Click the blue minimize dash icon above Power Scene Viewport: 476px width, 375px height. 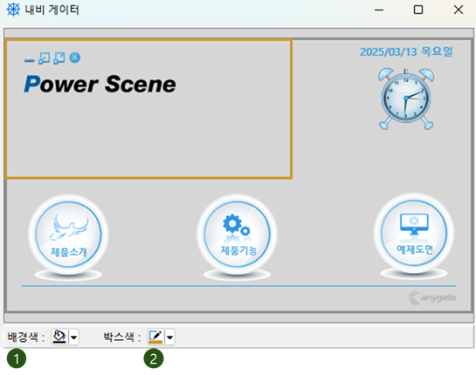coord(29,61)
